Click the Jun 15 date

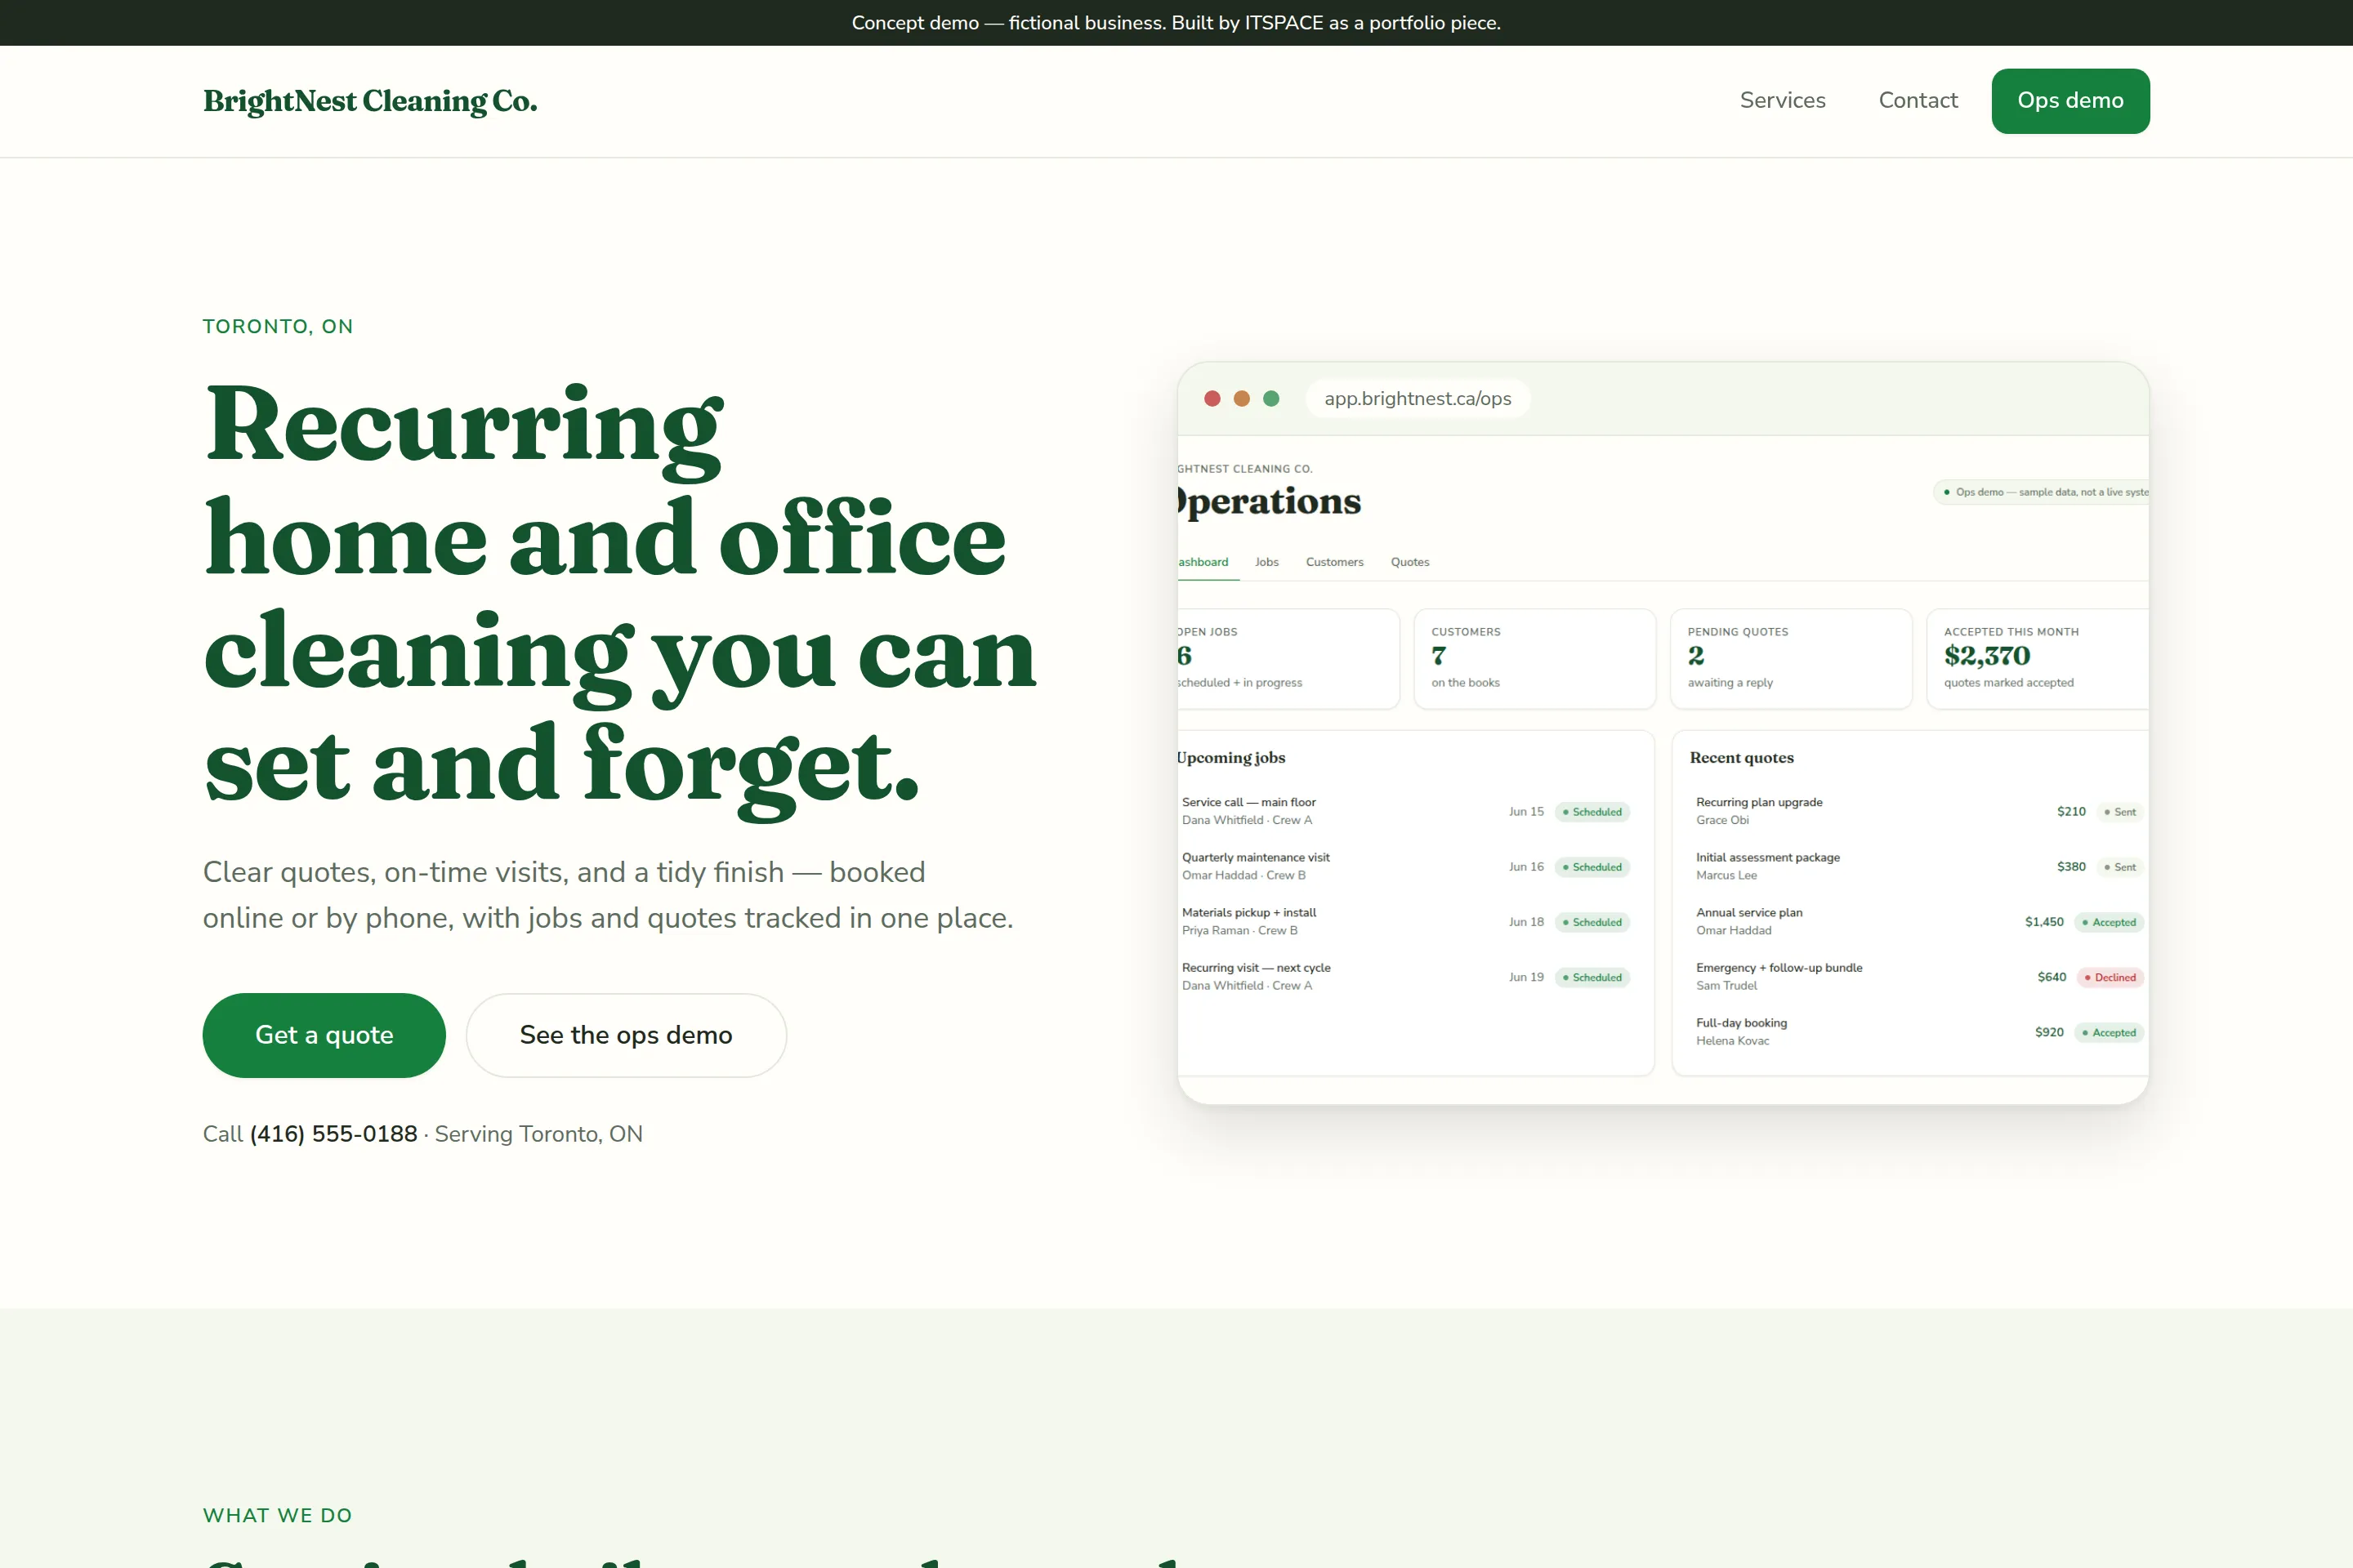click(x=1527, y=812)
